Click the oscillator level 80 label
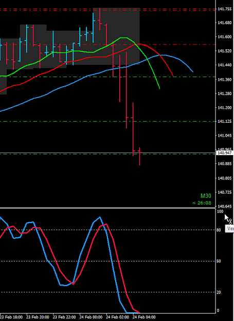 tap(219, 230)
